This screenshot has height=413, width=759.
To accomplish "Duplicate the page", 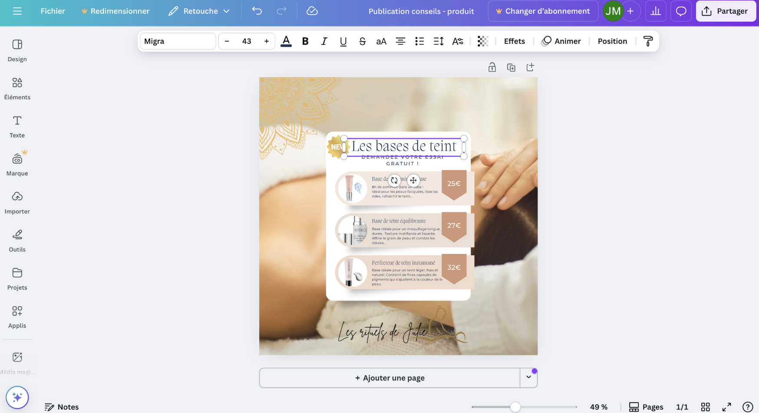I will click(511, 67).
